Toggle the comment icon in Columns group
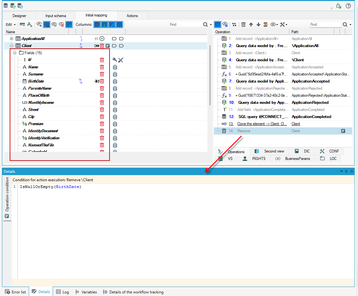The height and width of the screenshot is (296, 358). point(120,25)
